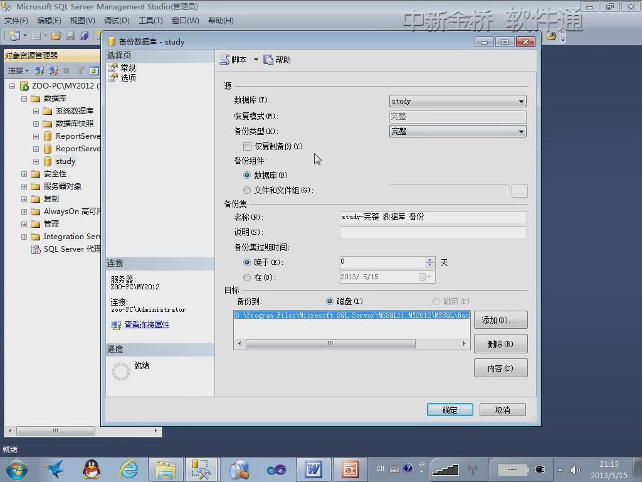
Task: Click the 确定 button
Action: [x=450, y=409]
